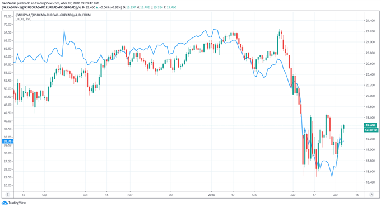Click 'Feb' on the time axis
Image resolution: width=381 pixels, height=207 pixels.
[254, 195]
